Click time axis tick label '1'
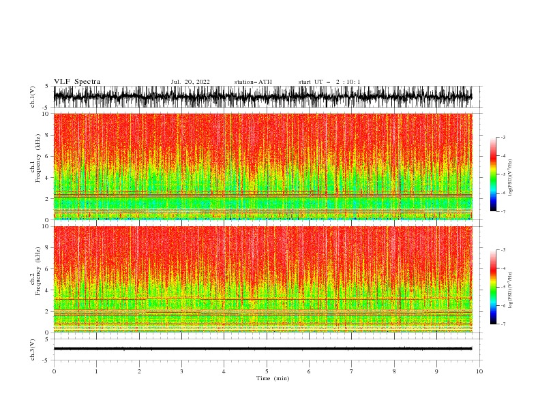Image resolution: width=540 pixels, height=417 pixels. (96, 371)
